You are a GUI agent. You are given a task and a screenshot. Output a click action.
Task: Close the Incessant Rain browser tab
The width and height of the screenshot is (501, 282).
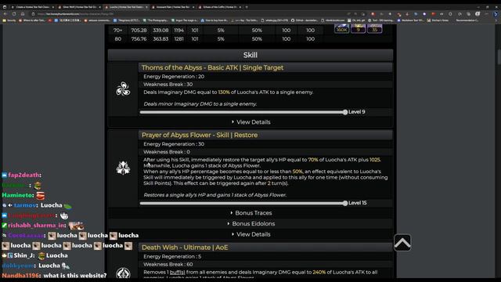193,7
